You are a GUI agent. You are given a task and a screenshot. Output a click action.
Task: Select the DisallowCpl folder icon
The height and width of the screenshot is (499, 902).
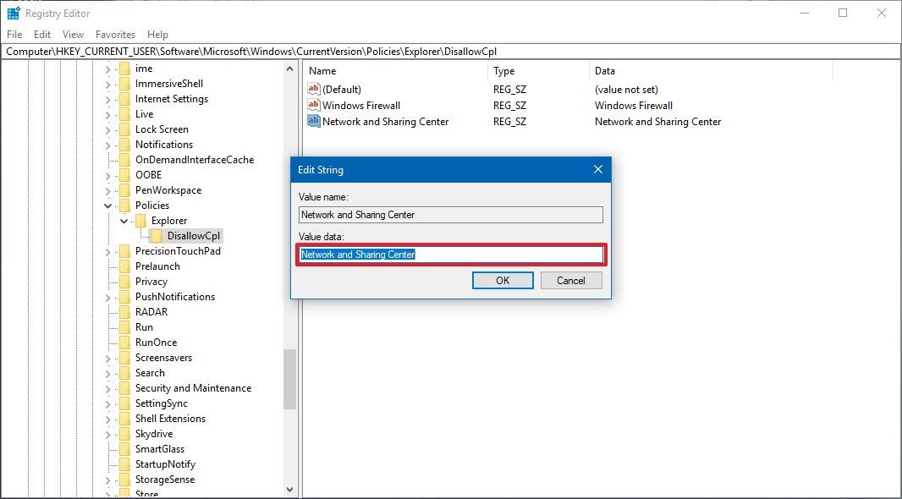pos(157,235)
